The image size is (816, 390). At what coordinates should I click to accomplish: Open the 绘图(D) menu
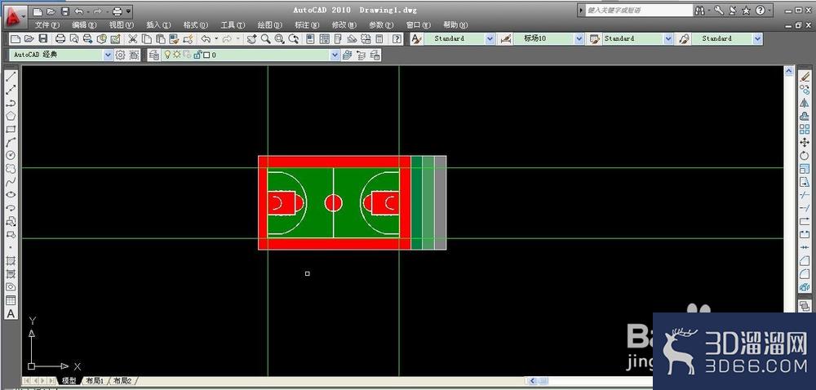coord(269,25)
